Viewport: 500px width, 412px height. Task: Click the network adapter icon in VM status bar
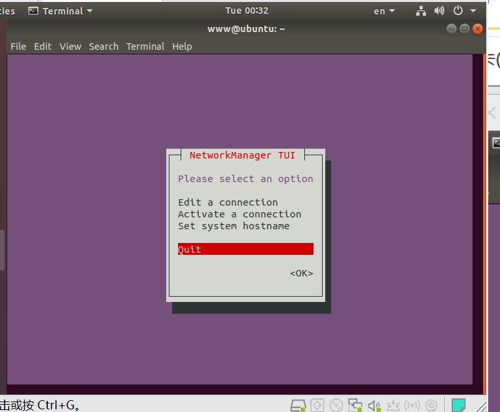[355, 405]
